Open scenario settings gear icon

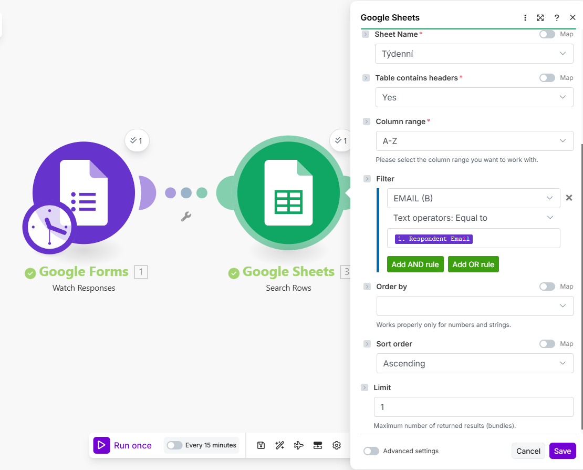(337, 445)
